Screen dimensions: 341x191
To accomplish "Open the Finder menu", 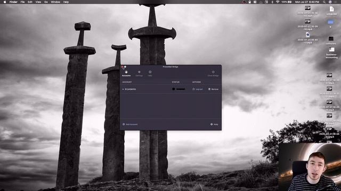I will point(13,2).
